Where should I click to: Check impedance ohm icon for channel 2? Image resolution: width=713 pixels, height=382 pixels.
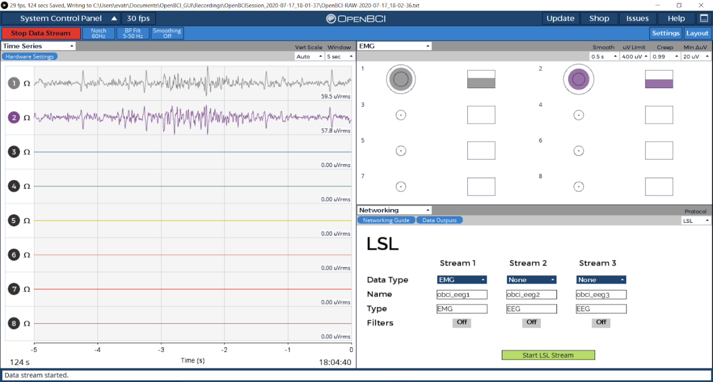27,118
